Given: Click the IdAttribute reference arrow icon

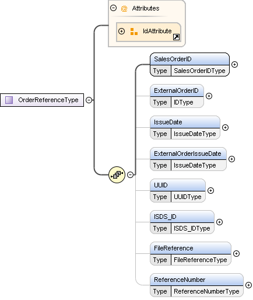Looking at the screenshot, I should point(176,37).
